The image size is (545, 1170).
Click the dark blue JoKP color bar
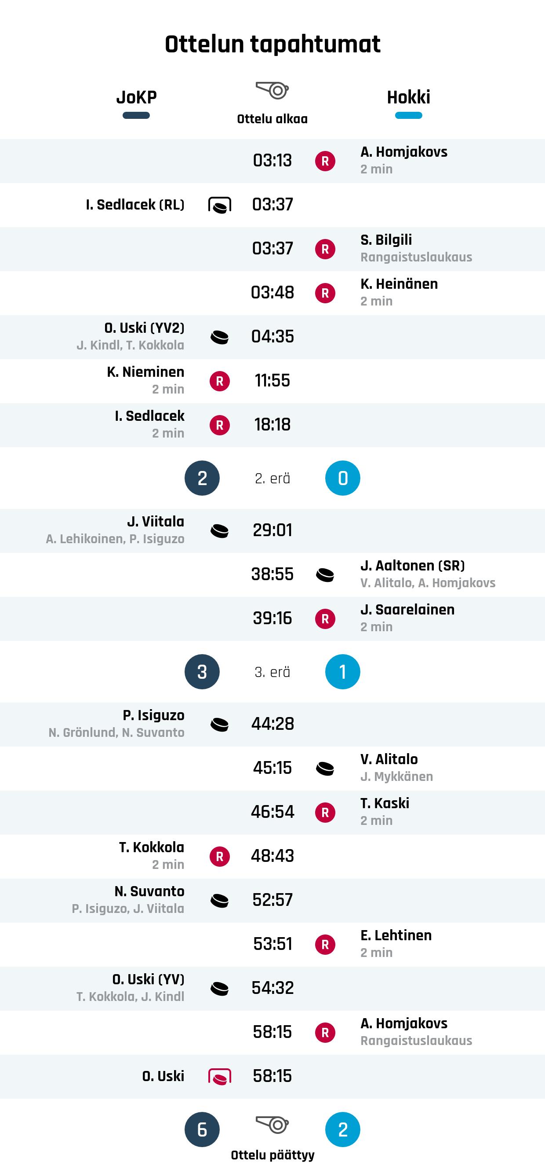point(137,115)
